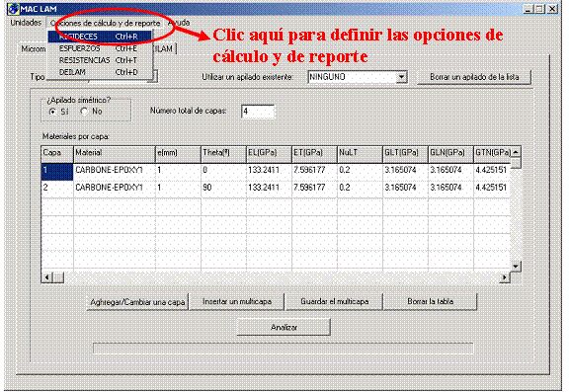
Task: Click Insertar un multicapa button
Action: tap(237, 302)
